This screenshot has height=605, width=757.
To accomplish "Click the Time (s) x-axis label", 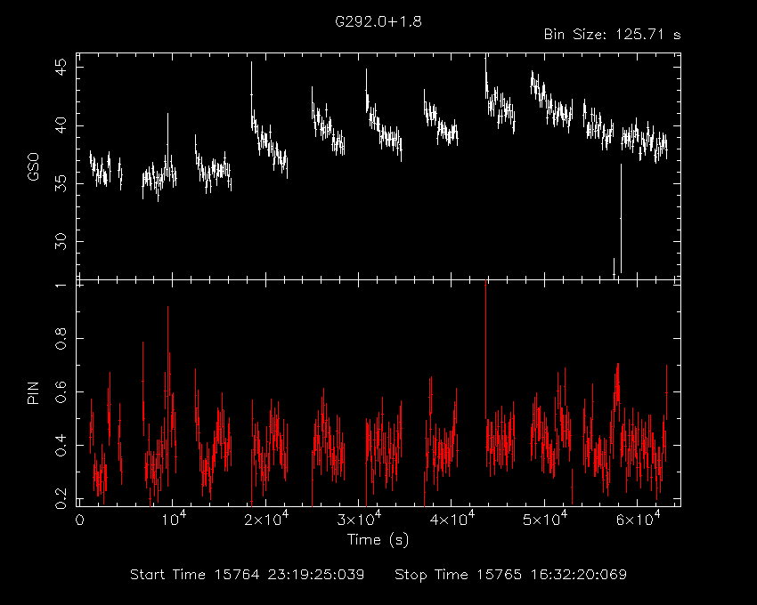I will pos(378,539).
